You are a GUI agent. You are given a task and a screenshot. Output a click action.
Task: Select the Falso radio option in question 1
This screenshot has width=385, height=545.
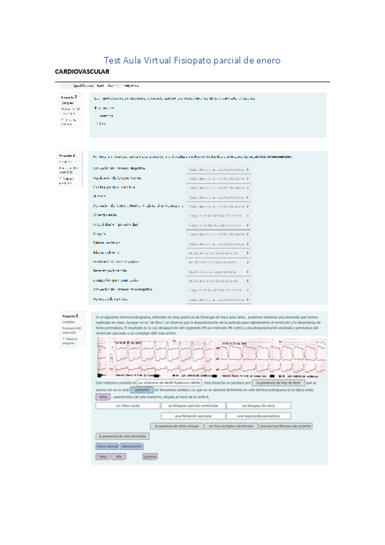[97, 124]
